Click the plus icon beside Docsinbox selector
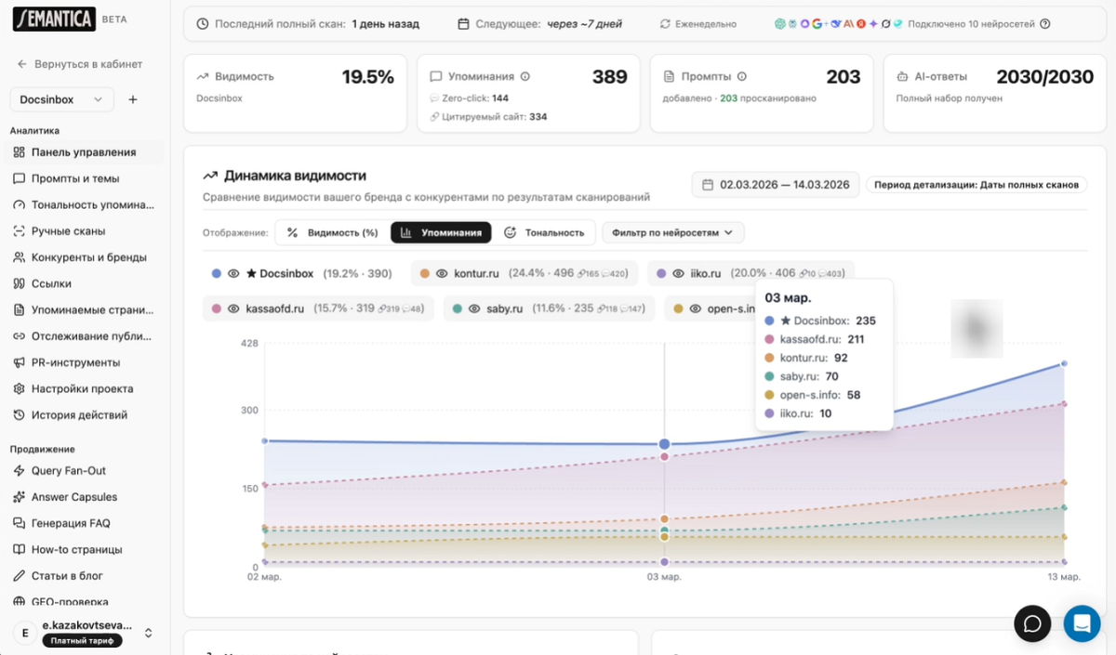 pyautogui.click(x=132, y=99)
